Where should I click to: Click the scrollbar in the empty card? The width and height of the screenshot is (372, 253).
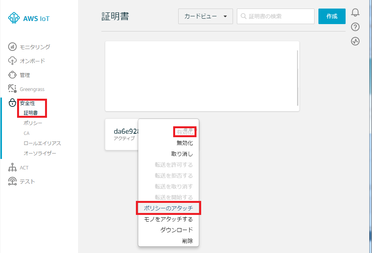click(x=297, y=78)
